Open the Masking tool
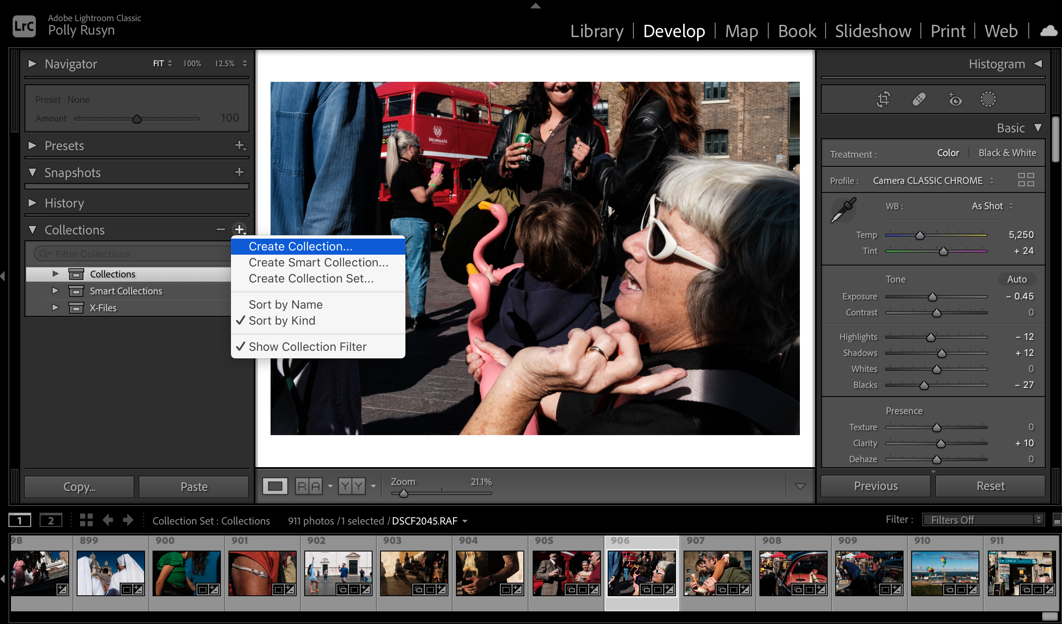The height and width of the screenshot is (624, 1062). [988, 100]
